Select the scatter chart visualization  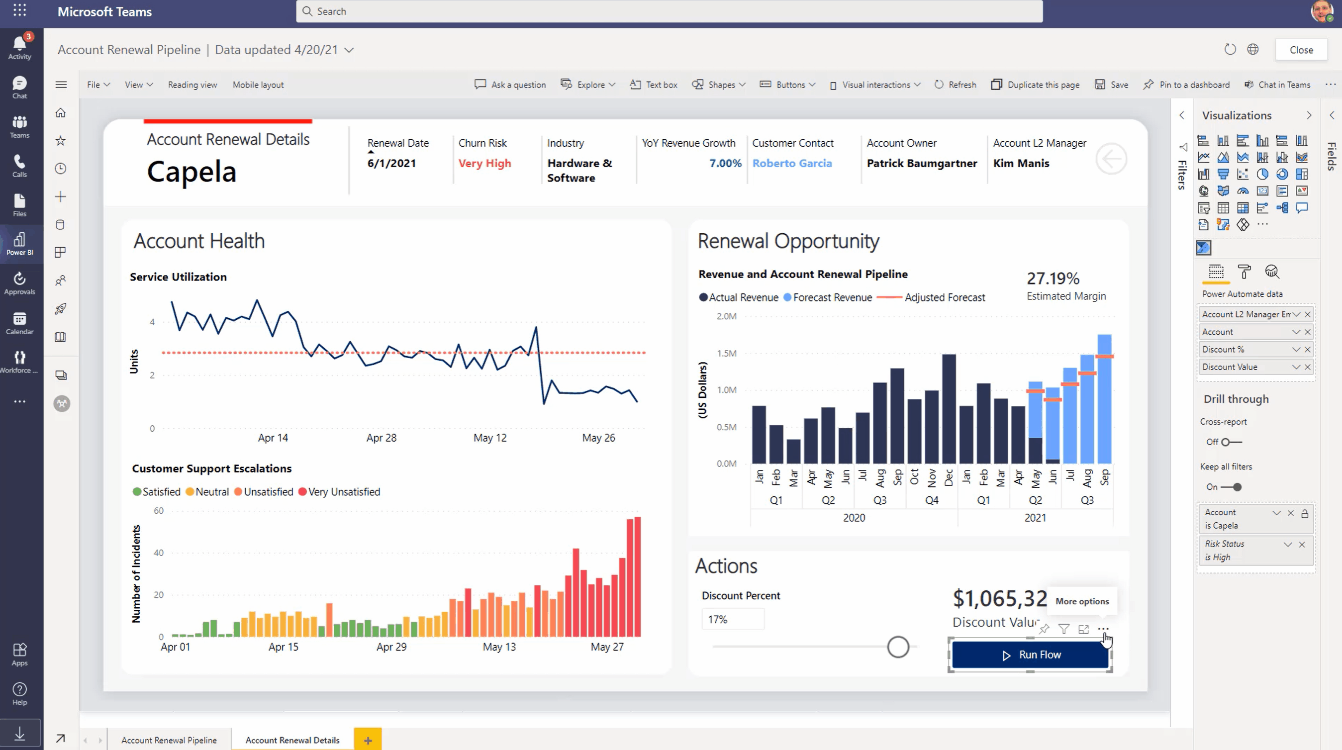(1243, 174)
